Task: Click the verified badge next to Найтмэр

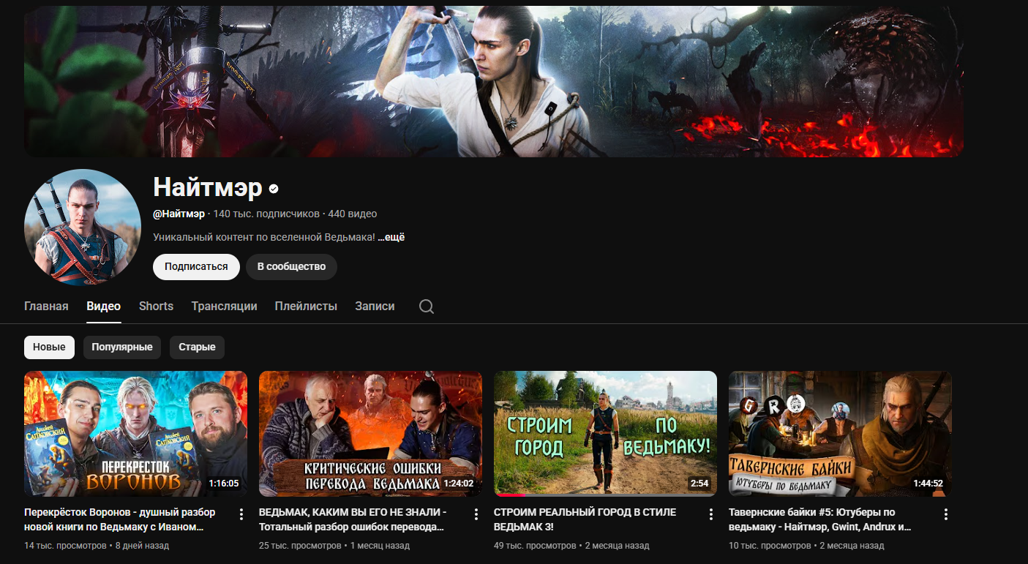Action: [274, 189]
